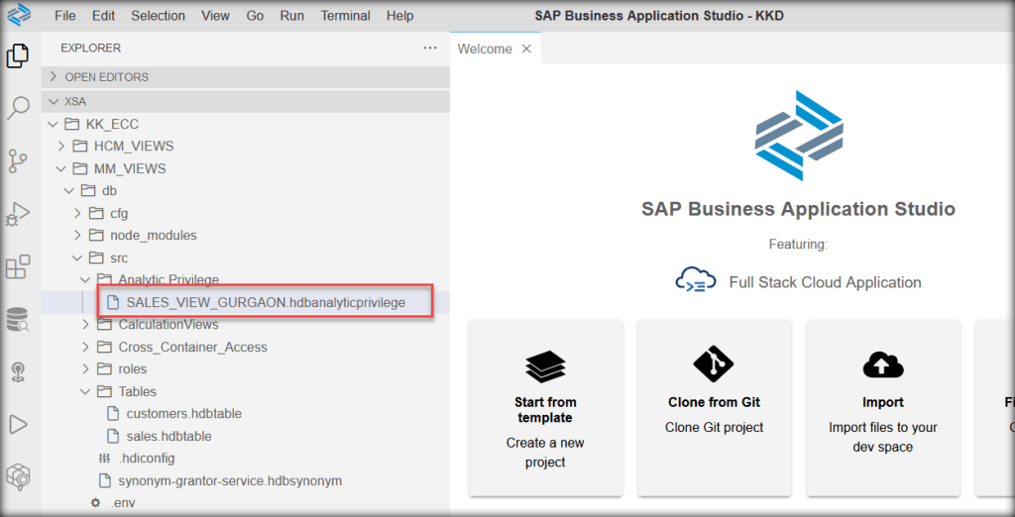Image resolution: width=1015 pixels, height=517 pixels.
Task: Open the Run and Debug icon
Action: pos(18,214)
